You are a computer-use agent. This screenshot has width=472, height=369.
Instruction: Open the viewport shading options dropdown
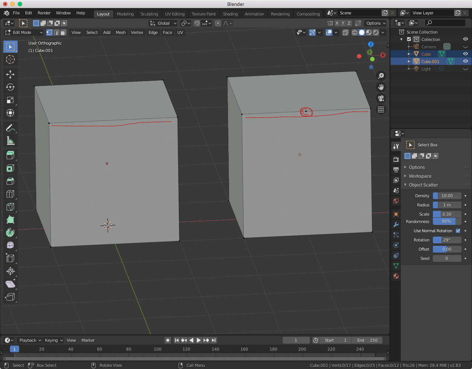(x=383, y=32)
